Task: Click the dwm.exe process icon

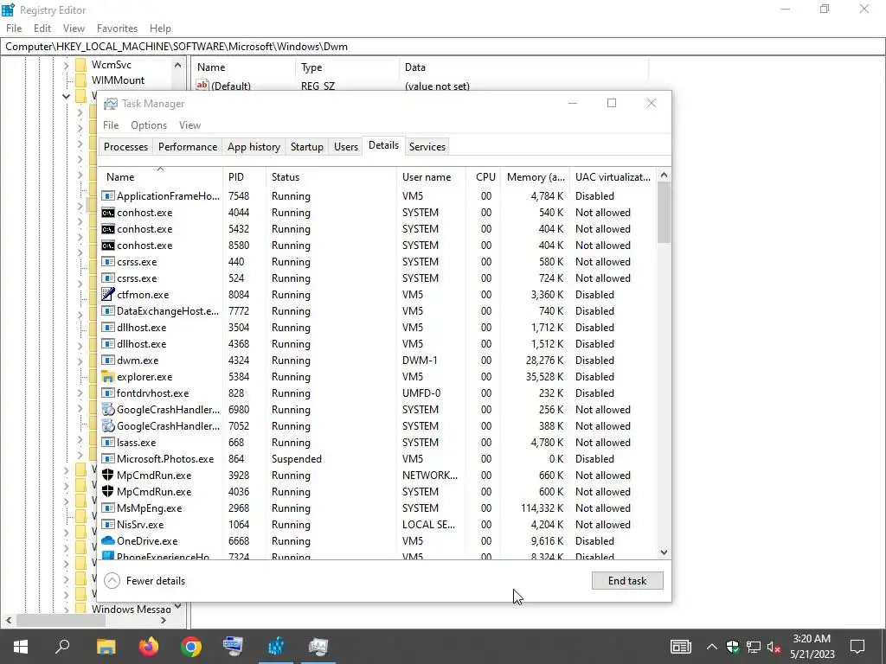Action: click(x=107, y=361)
